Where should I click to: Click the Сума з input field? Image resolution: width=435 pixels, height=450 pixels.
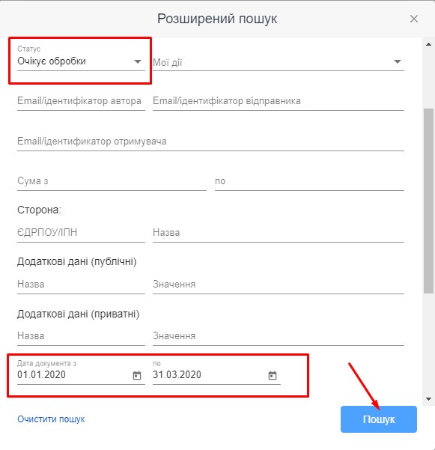point(112,181)
